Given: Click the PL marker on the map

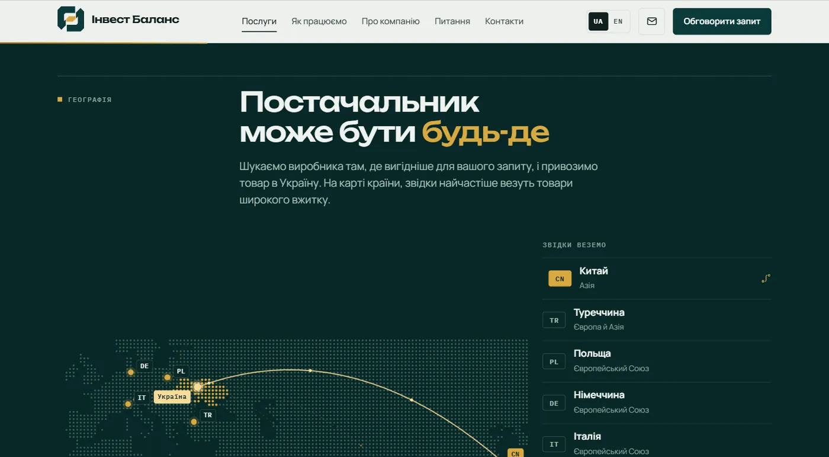Looking at the screenshot, I should [x=181, y=371].
